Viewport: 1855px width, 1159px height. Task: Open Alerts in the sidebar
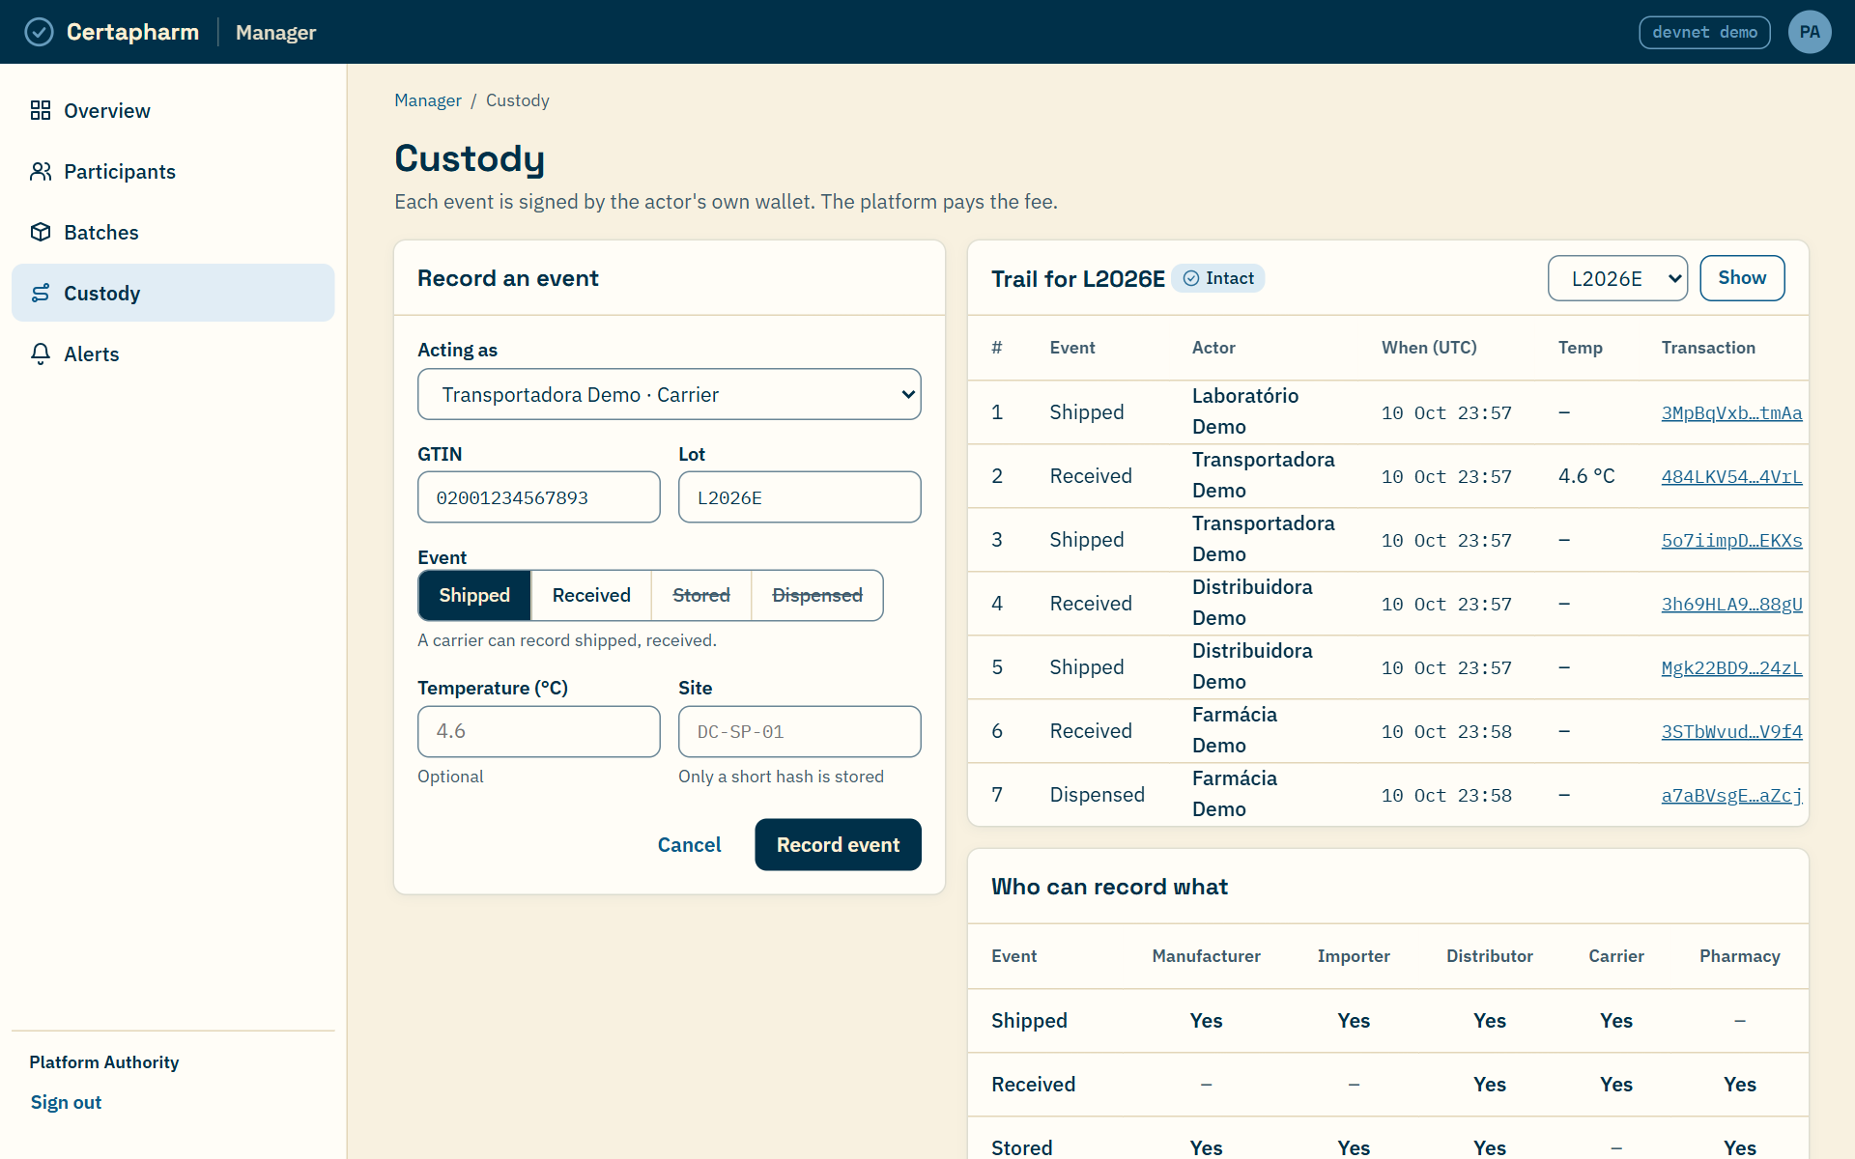point(174,353)
